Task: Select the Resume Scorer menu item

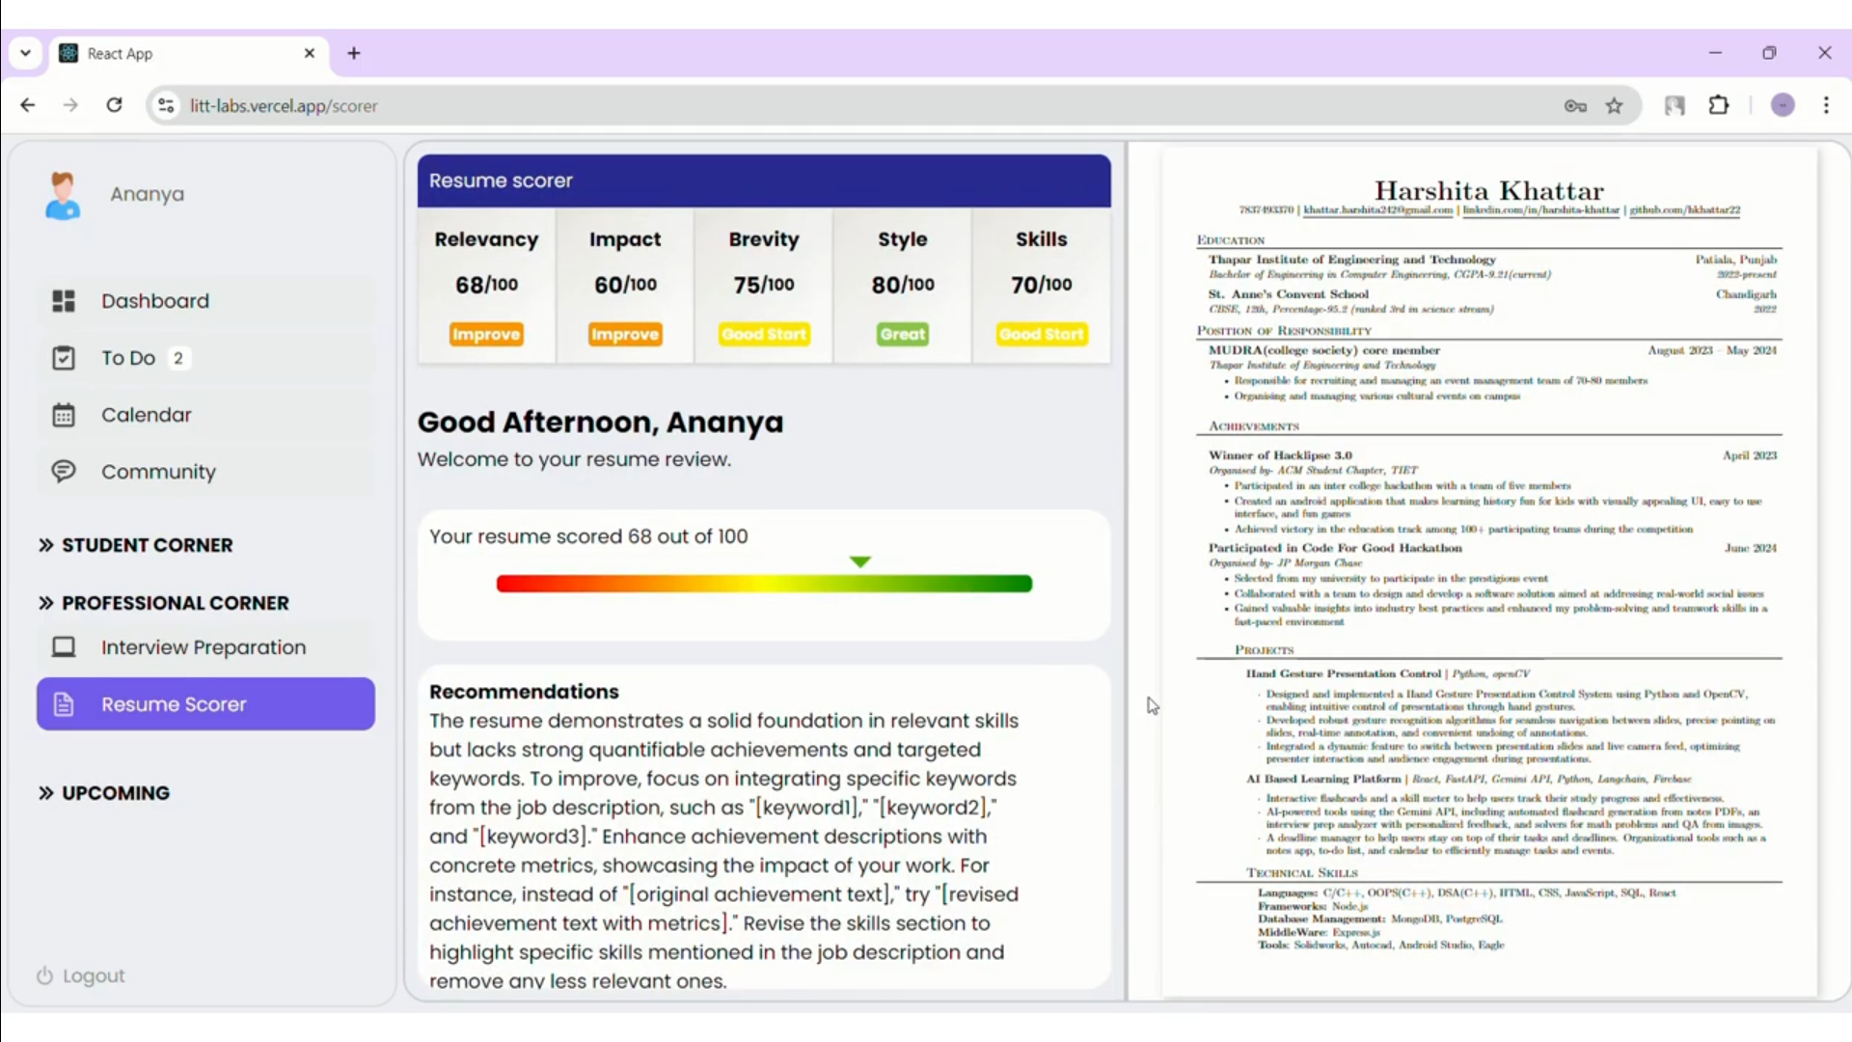Action: 205,704
